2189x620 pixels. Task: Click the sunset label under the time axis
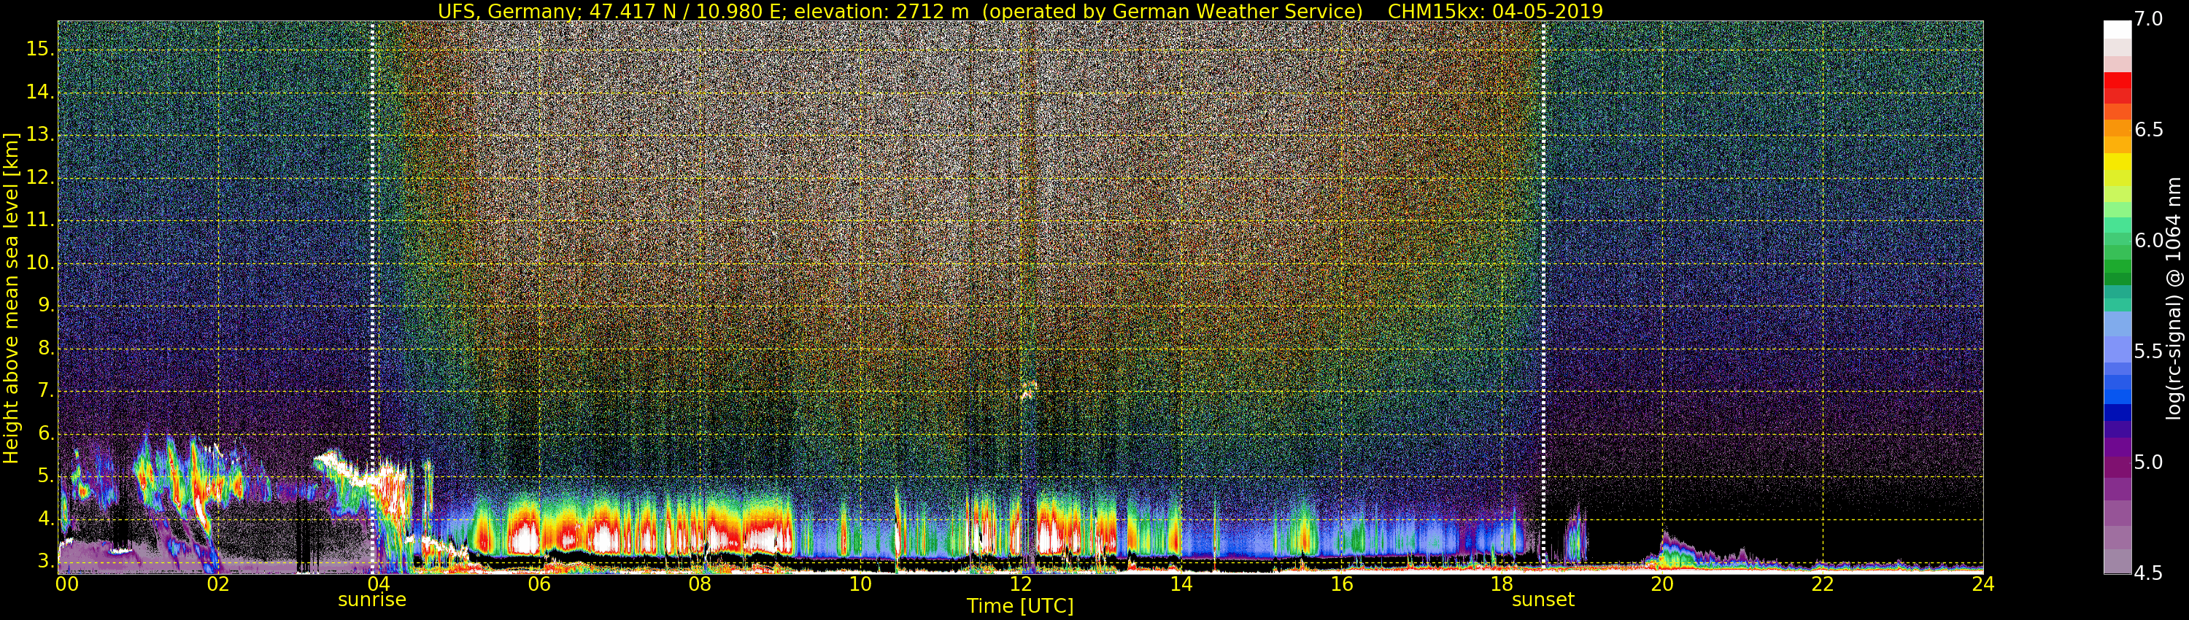coord(1543,600)
